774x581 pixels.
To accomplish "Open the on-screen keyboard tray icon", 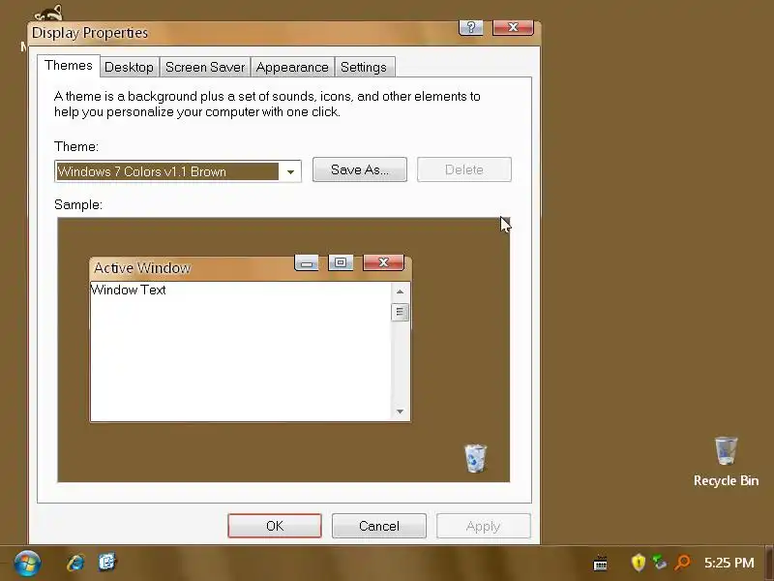I will coord(600,563).
